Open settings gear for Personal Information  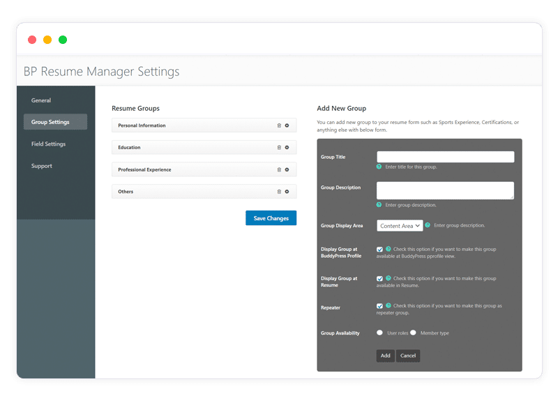[287, 125]
